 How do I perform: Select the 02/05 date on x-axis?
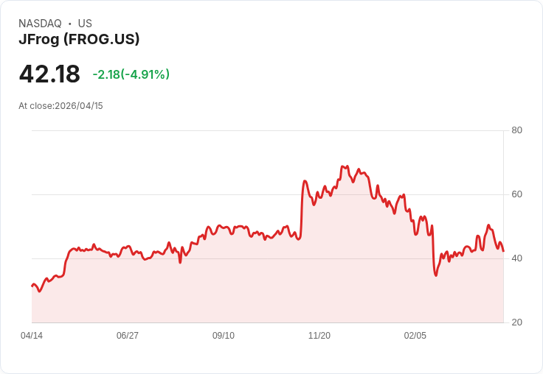point(415,336)
